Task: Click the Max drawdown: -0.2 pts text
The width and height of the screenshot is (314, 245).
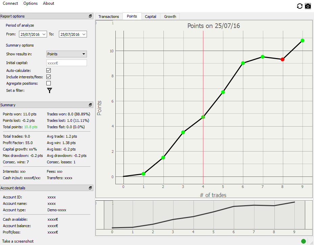Action: [23, 156]
